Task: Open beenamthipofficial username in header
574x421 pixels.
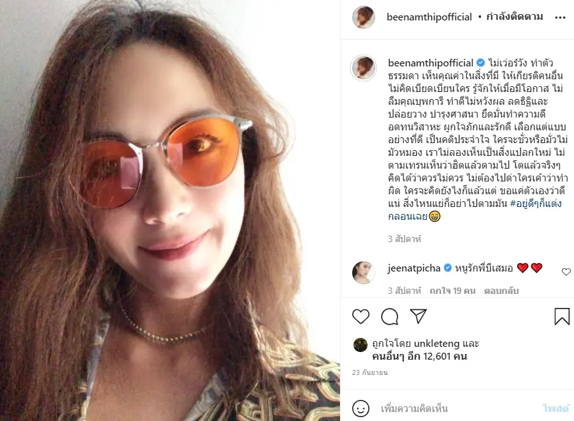Action: pos(430,17)
